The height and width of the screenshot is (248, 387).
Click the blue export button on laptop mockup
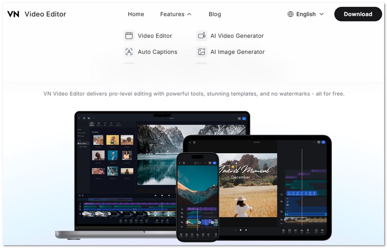tap(244, 118)
